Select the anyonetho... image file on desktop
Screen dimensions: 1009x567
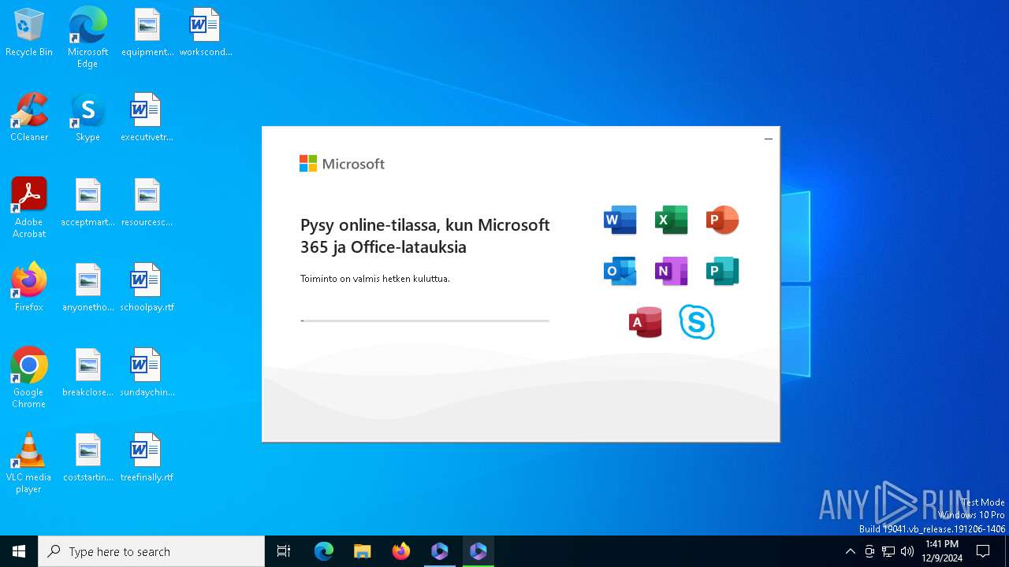88,288
